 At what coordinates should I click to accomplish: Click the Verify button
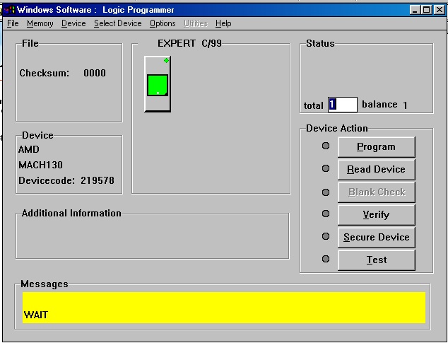(x=377, y=214)
